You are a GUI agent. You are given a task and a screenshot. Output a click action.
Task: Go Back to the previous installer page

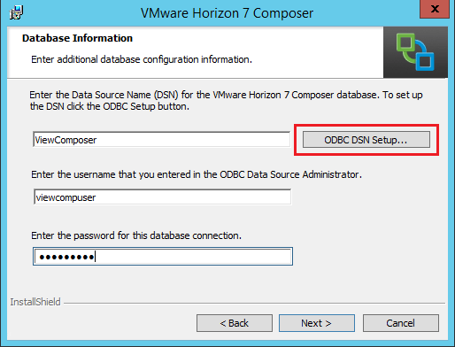click(235, 323)
